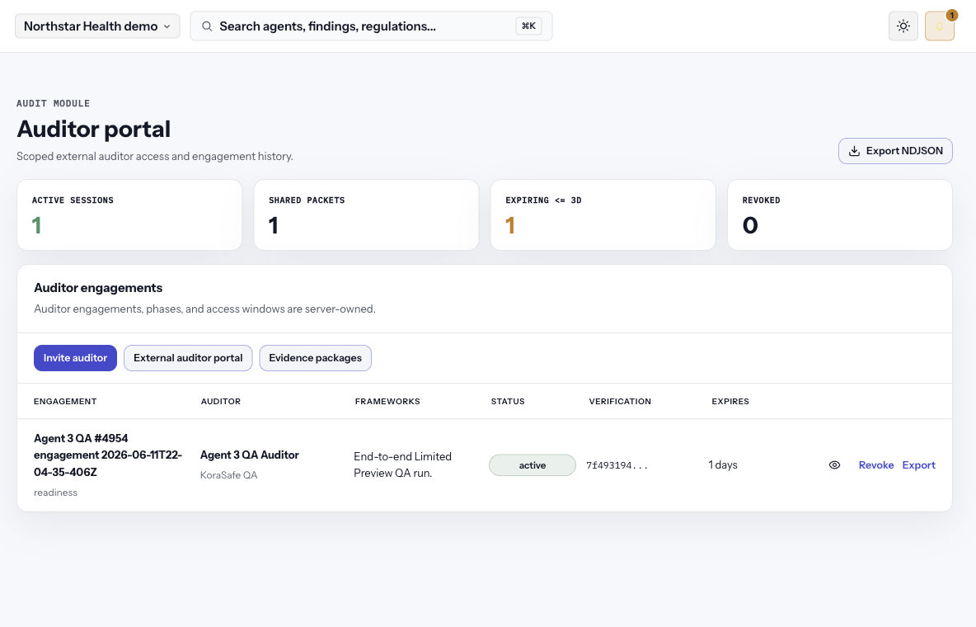
Task: Click the KoraSafe QA organization text
Action: [x=228, y=475]
